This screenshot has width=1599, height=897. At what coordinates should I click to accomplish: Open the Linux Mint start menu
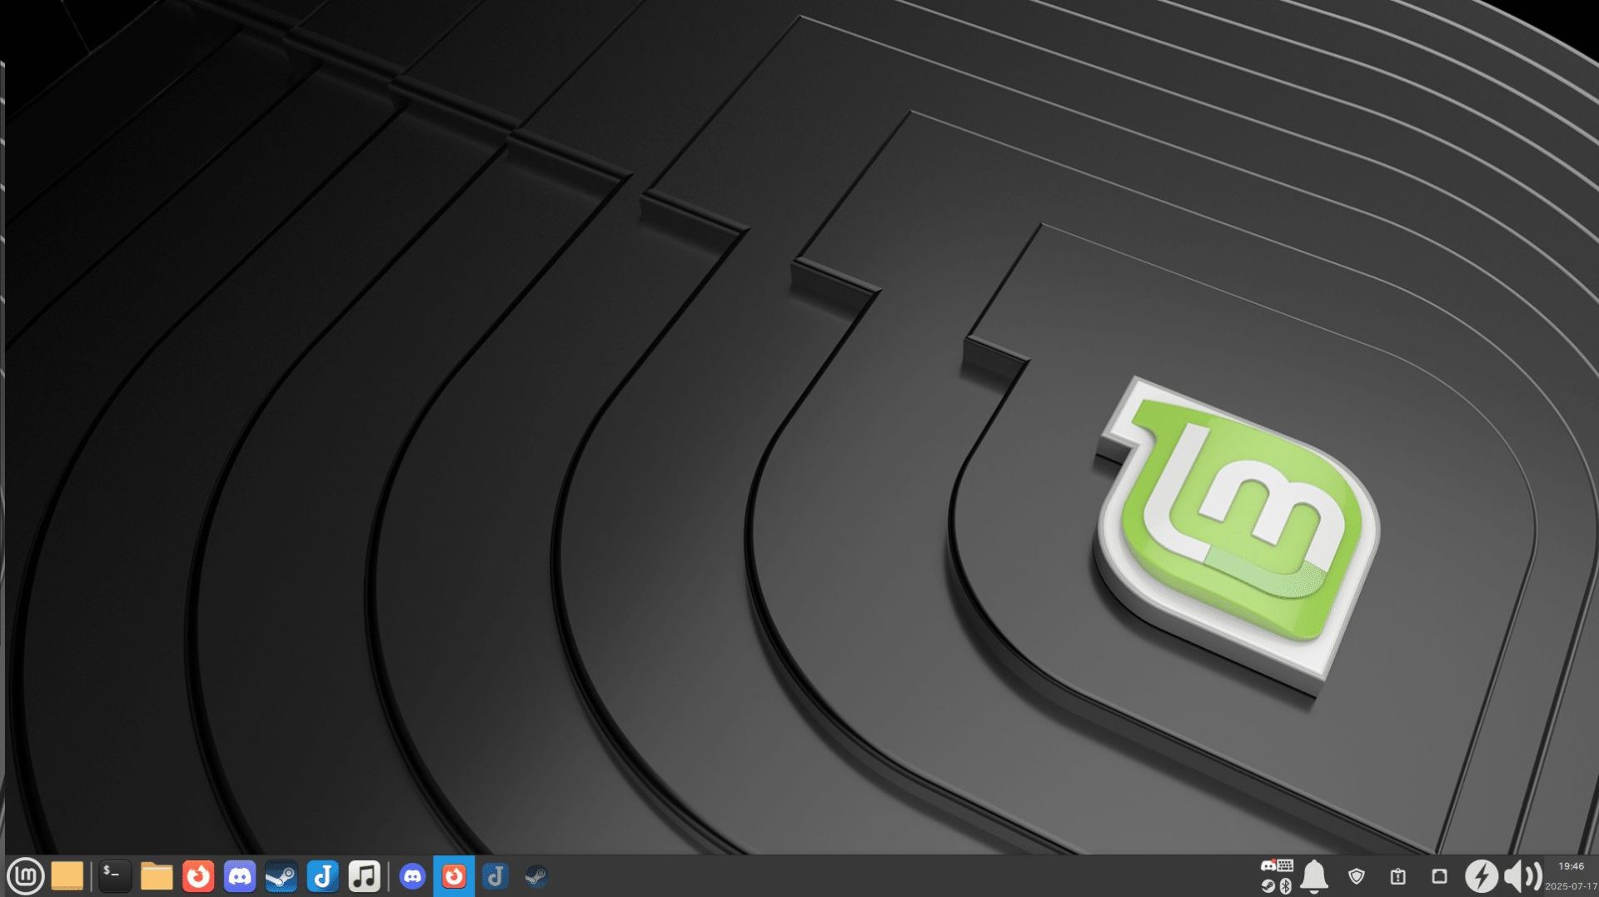point(25,876)
